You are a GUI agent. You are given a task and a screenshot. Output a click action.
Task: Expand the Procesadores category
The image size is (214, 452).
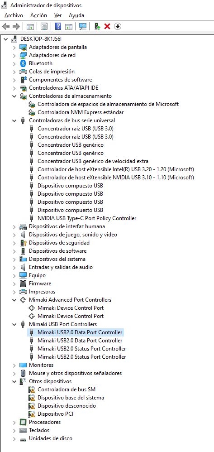pyautogui.click(x=14, y=422)
